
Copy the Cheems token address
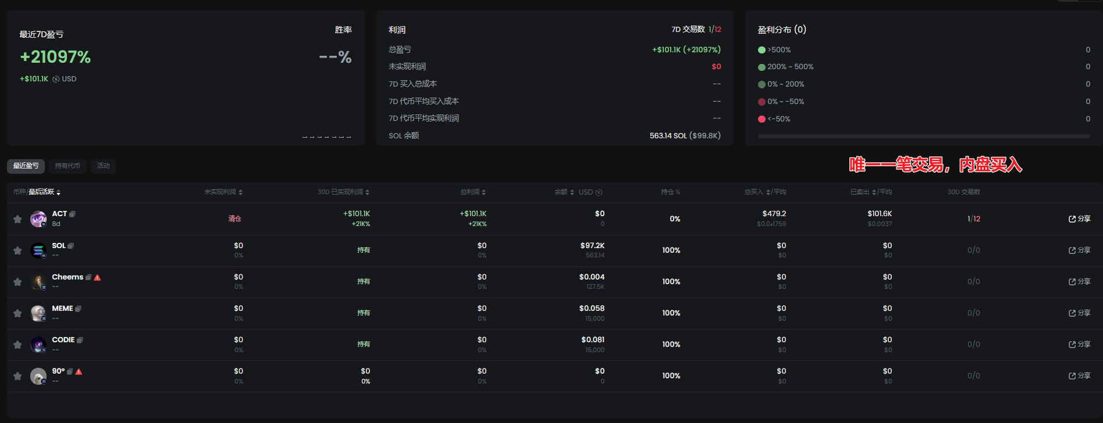[88, 277]
